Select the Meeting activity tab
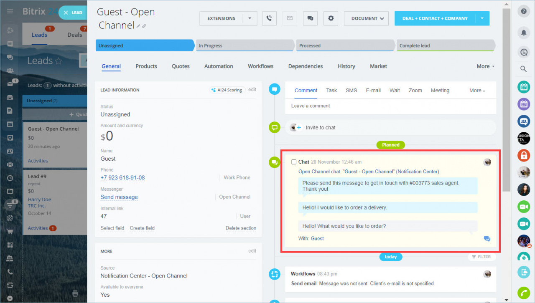 [x=440, y=91]
